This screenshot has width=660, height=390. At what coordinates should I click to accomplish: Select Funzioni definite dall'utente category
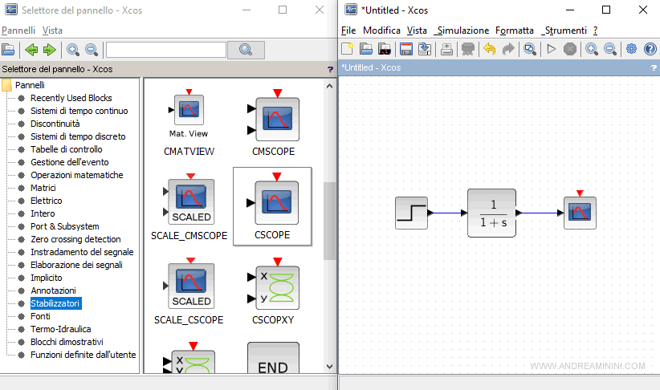(84, 355)
